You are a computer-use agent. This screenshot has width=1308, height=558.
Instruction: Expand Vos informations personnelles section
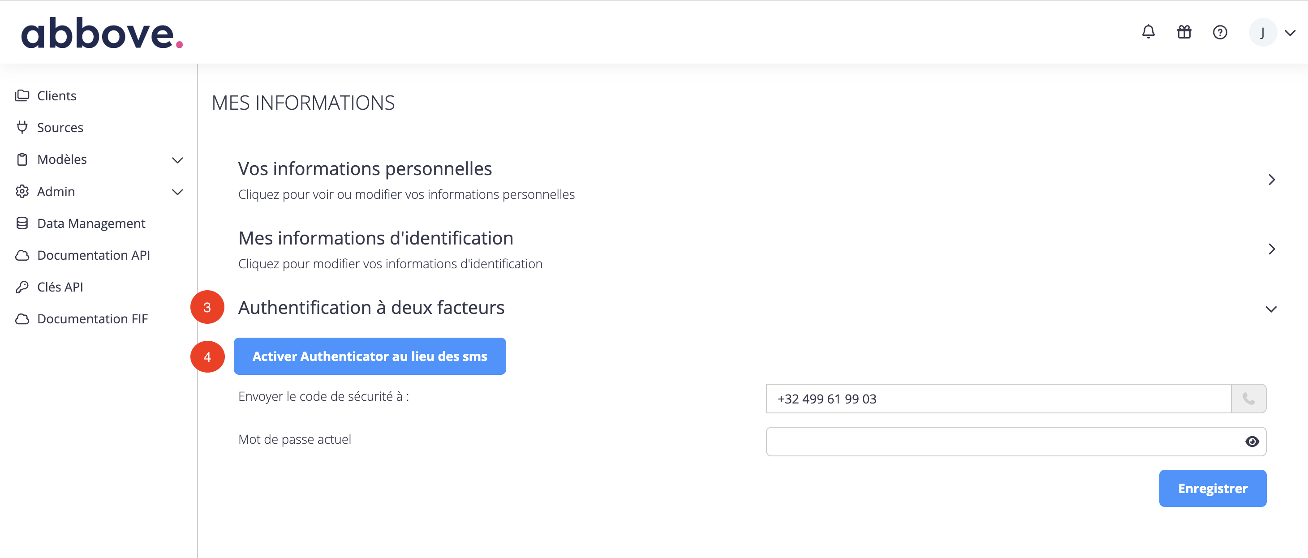pyautogui.click(x=1271, y=180)
